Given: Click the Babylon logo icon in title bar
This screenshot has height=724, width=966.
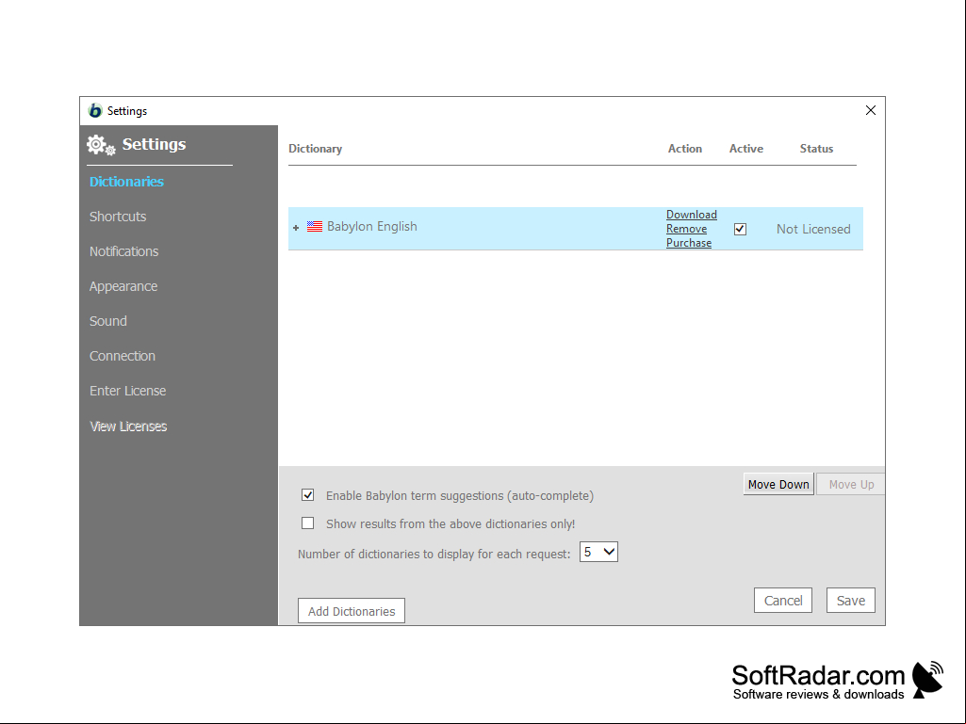Looking at the screenshot, I should click(x=95, y=111).
